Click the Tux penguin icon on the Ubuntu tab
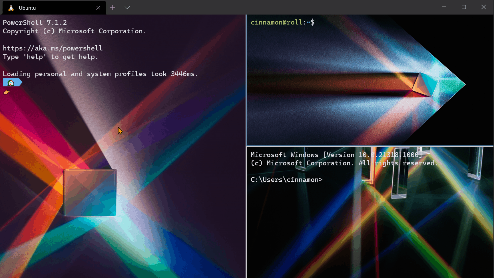This screenshot has width=494, height=278. click(x=11, y=8)
